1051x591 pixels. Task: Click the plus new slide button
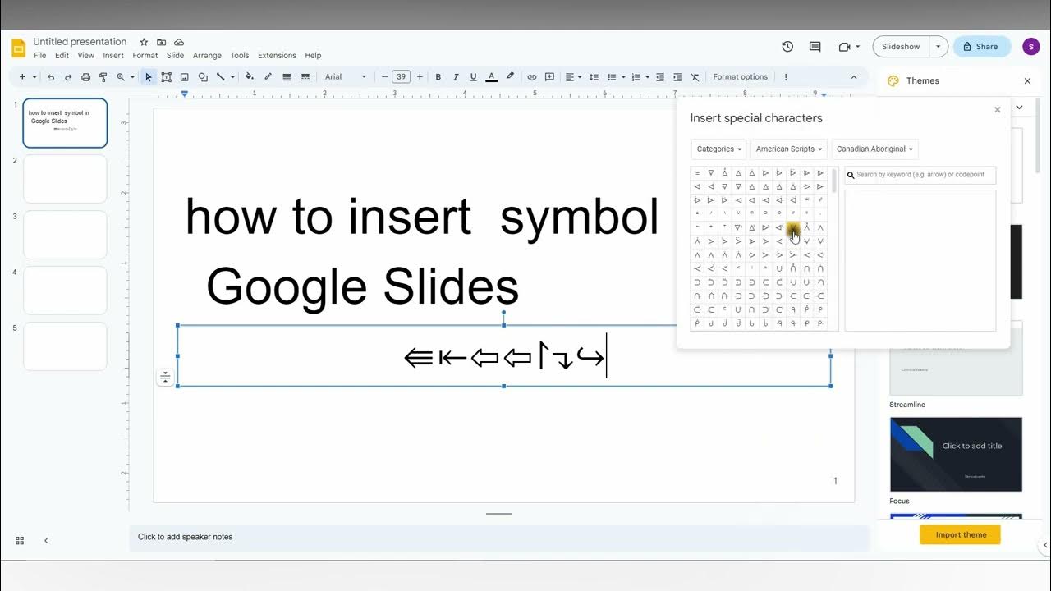[x=22, y=77]
